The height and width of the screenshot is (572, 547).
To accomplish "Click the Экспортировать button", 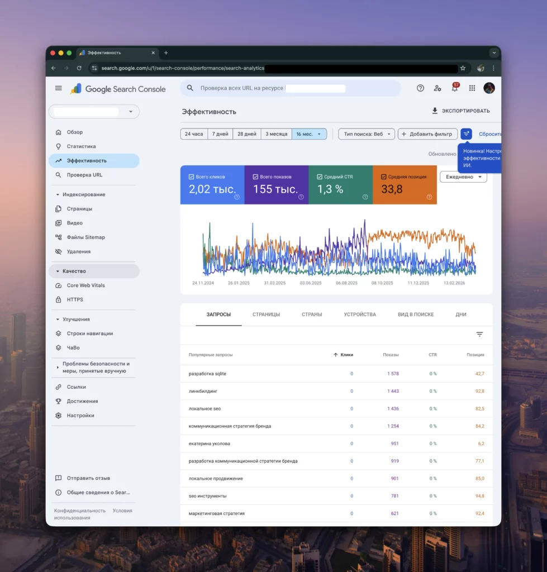I will tap(460, 111).
